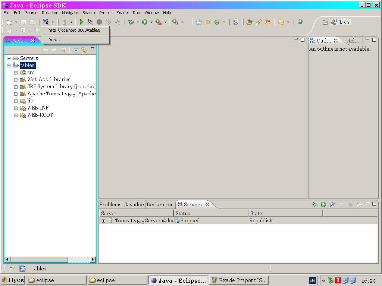The image size is (382, 286).
Task: Click Package Explorer horizontal scrollbar right arrow
Action: (93, 260)
